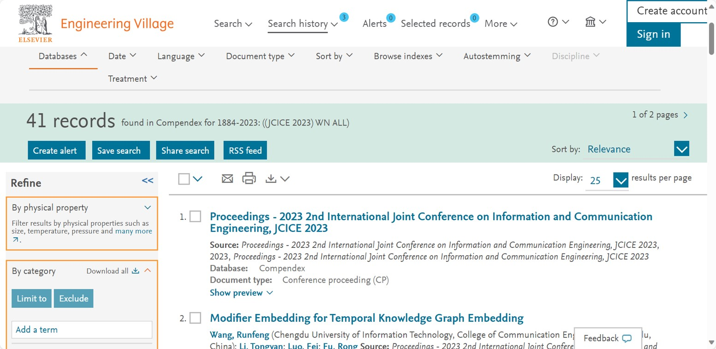This screenshot has height=349, width=716.
Task: Click the Share search button
Action: point(185,150)
